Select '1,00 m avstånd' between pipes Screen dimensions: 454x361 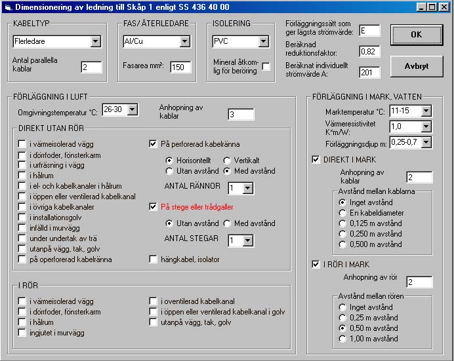342,339
